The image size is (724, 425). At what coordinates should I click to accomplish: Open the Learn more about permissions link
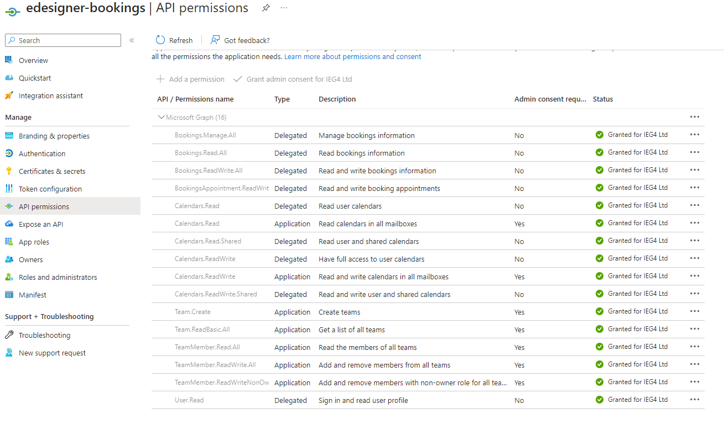pyautogui.click(x=353, y=56)
